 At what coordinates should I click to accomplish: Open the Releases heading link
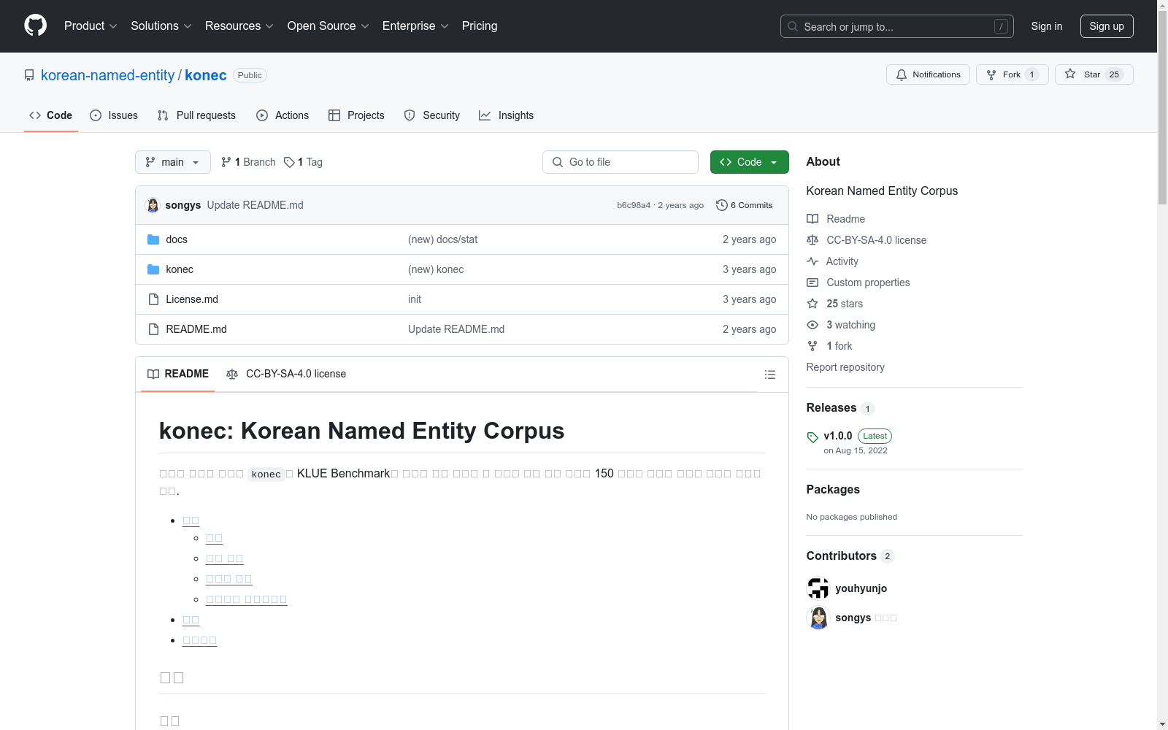(831, 408)
